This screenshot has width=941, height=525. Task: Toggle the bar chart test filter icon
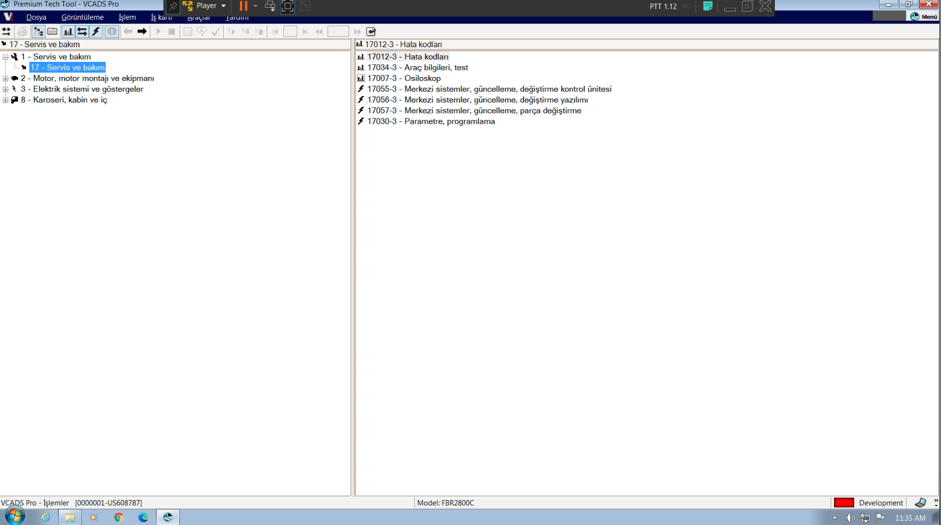(x=68, y=31)
